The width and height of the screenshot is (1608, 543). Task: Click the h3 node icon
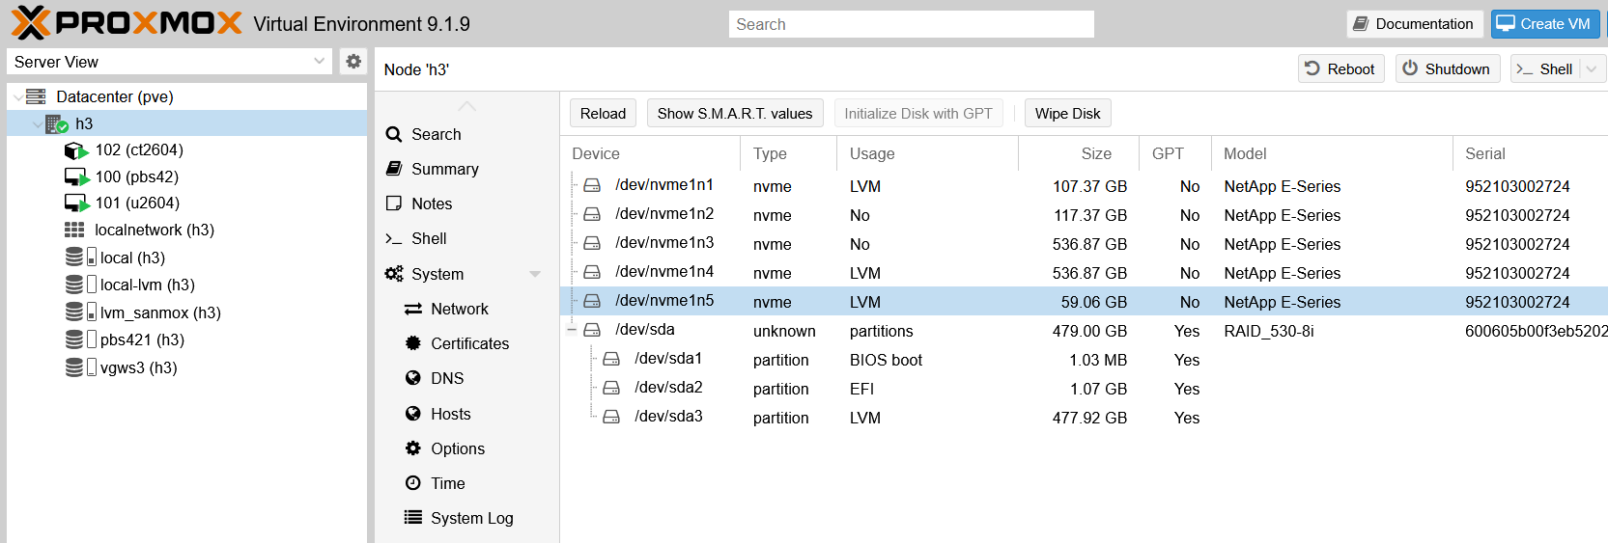coord(57,123)
